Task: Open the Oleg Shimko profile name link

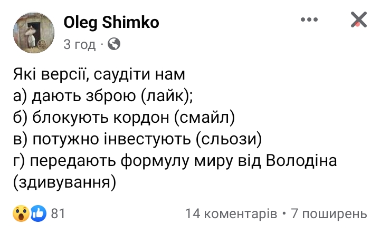Action: pos(111,23)
